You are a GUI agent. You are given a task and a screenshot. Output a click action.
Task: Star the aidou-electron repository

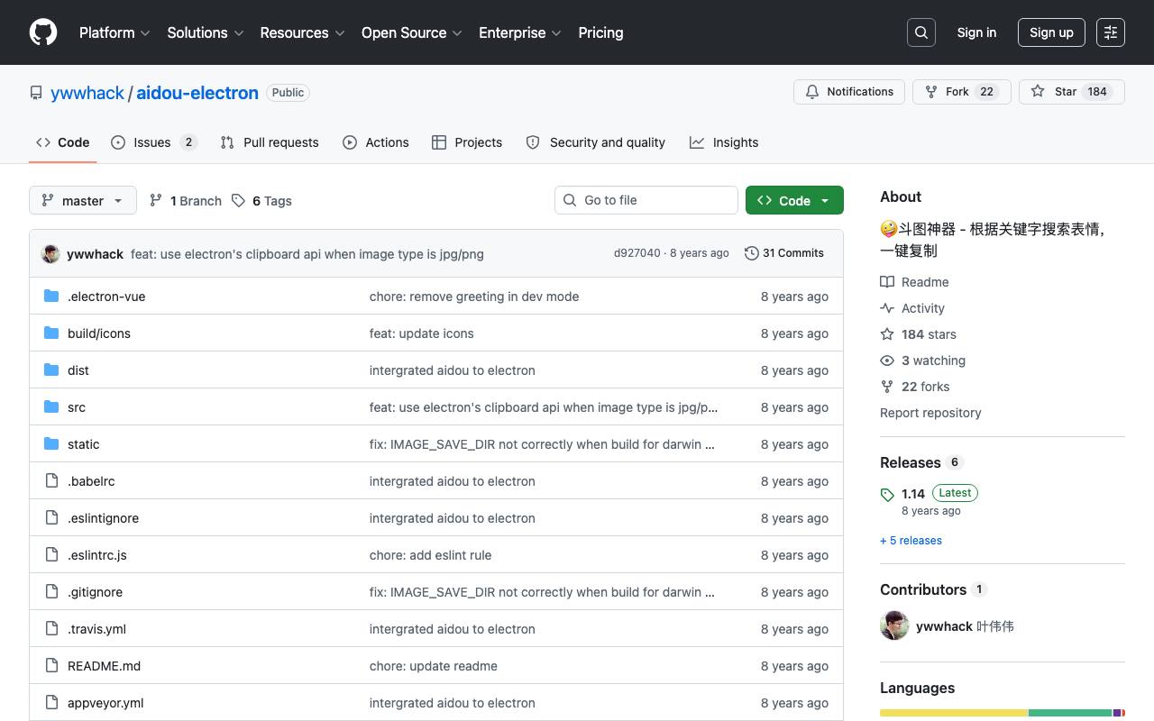click(1072, 92)
